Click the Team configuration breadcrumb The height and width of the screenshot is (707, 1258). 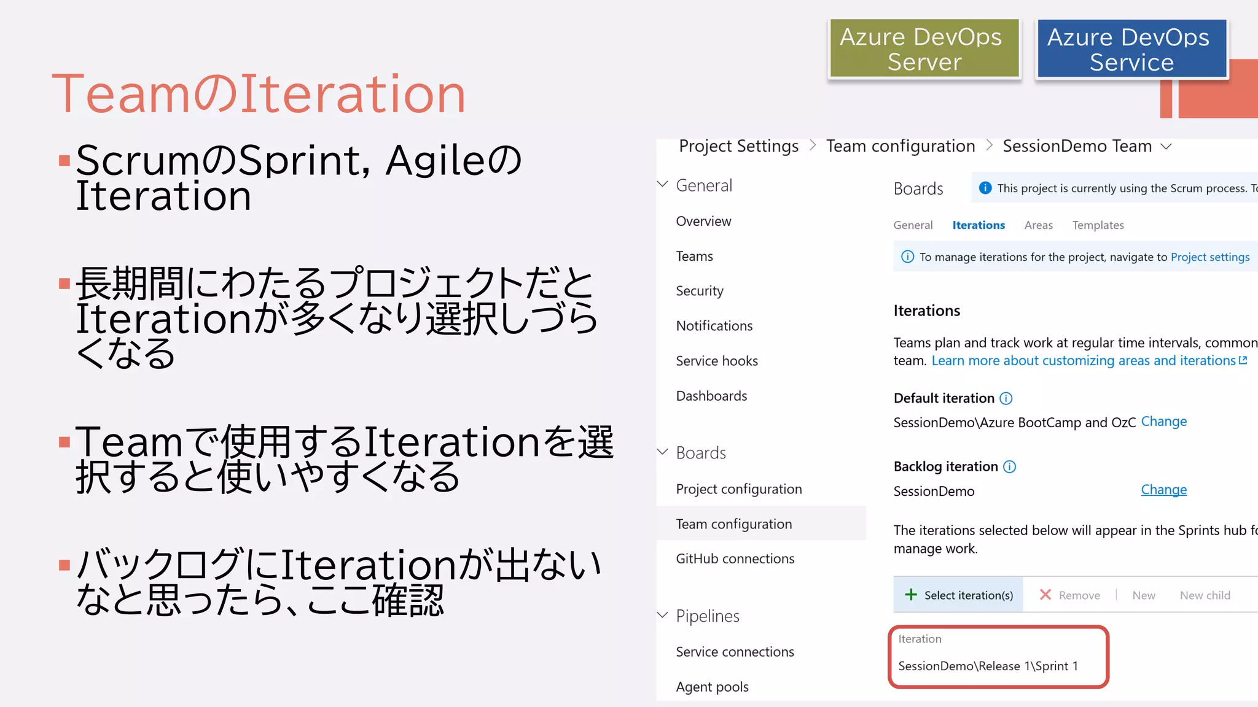pos(901,146)
